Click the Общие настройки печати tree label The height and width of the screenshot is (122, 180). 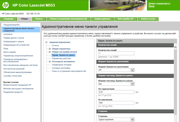(x=64, y=52)
